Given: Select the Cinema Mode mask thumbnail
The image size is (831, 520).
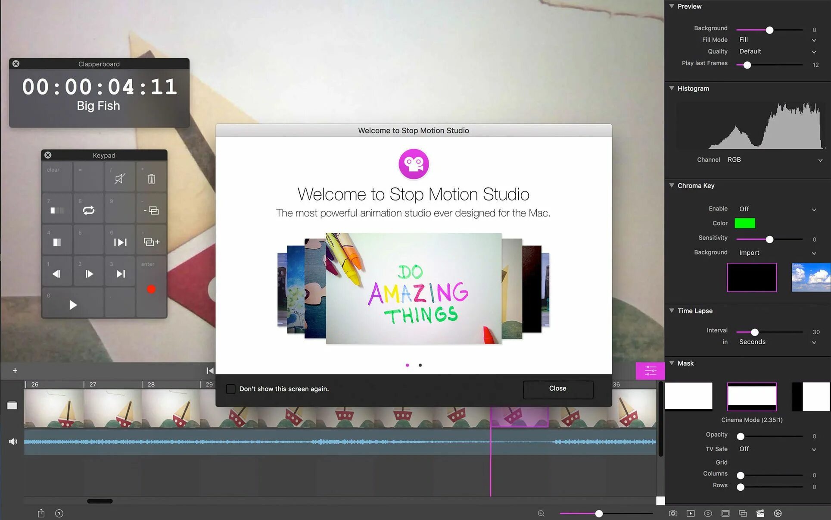Looking at the screenshot, I should tap(752, 396).
